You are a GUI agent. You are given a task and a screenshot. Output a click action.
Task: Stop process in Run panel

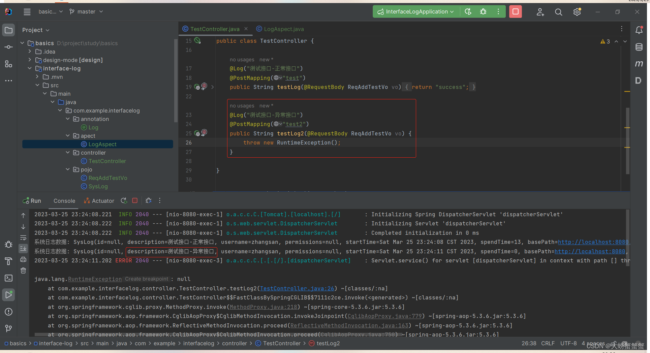click(x=135, y=201)
